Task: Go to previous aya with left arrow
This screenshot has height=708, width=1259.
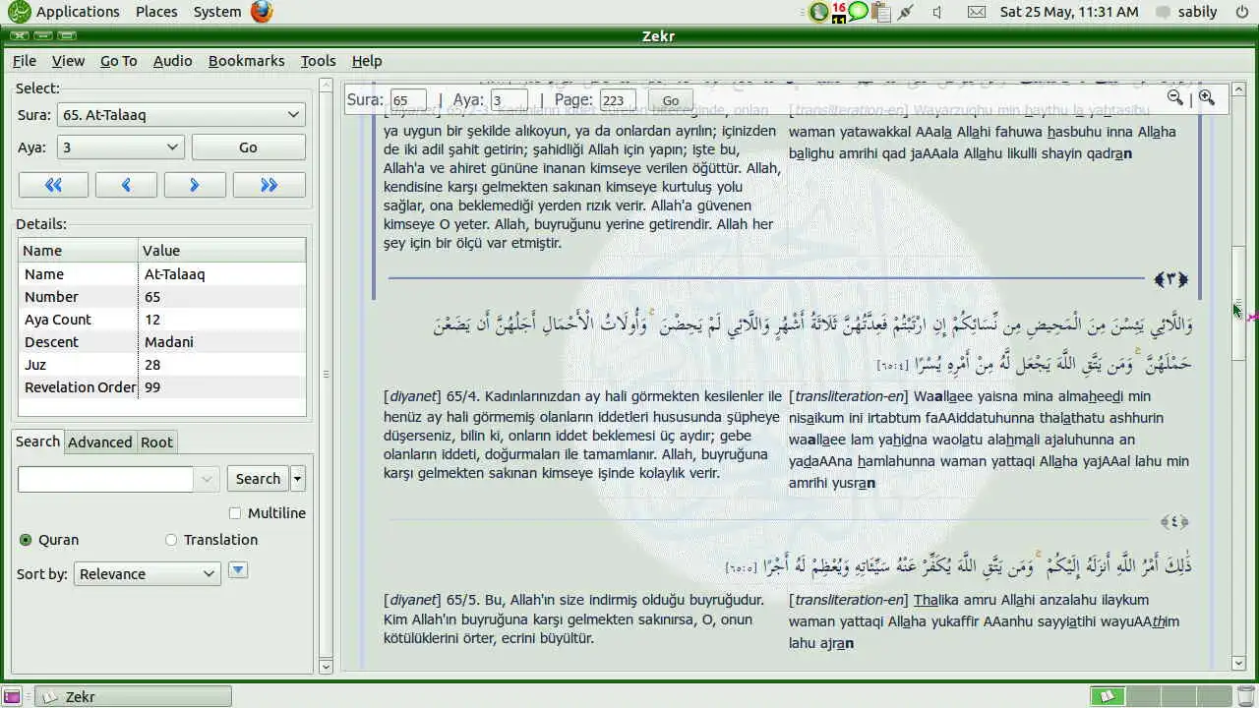Action: click(126, 185)
